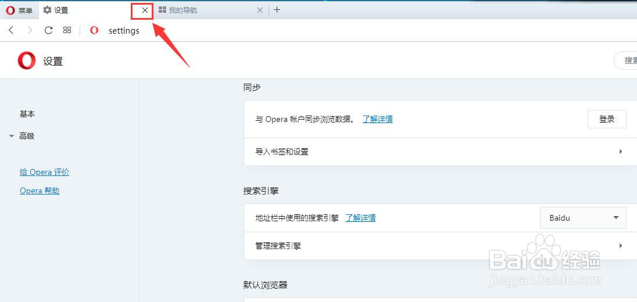Select 基本 in the sidebar

click(x=27, y=114)
